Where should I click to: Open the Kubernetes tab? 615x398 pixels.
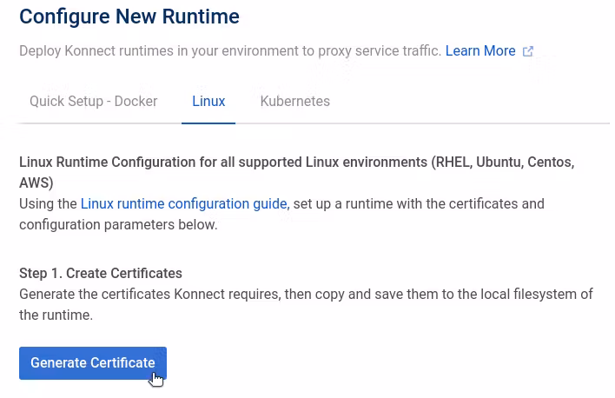coord(294,102)
